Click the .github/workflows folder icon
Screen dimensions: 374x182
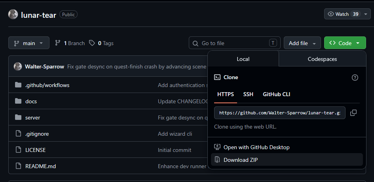(x=18, y=85)
